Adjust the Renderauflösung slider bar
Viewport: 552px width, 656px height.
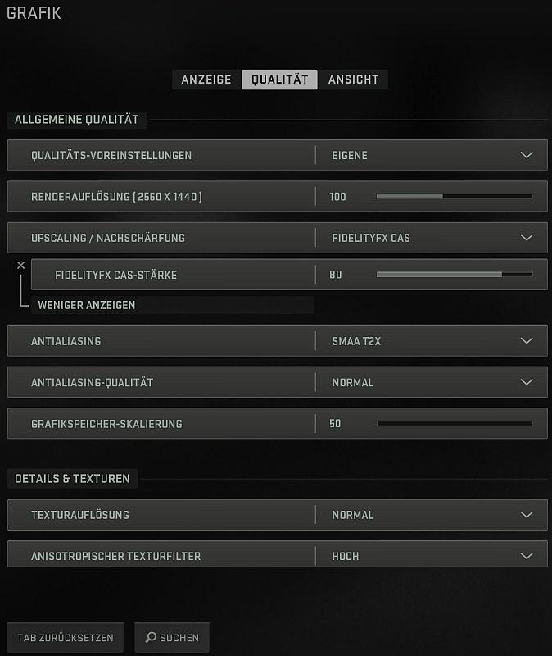click(x=455, y=196)
